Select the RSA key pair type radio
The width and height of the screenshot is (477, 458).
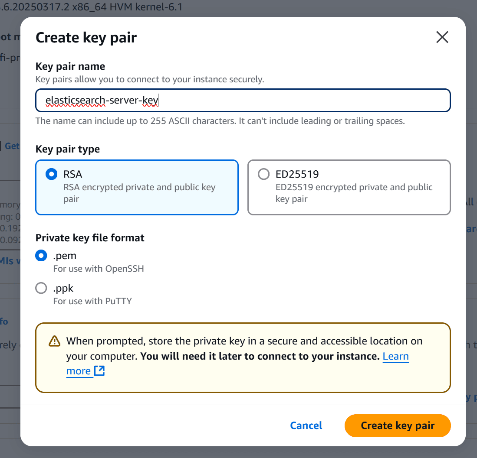pyautogui.click(x=52, y=174)
